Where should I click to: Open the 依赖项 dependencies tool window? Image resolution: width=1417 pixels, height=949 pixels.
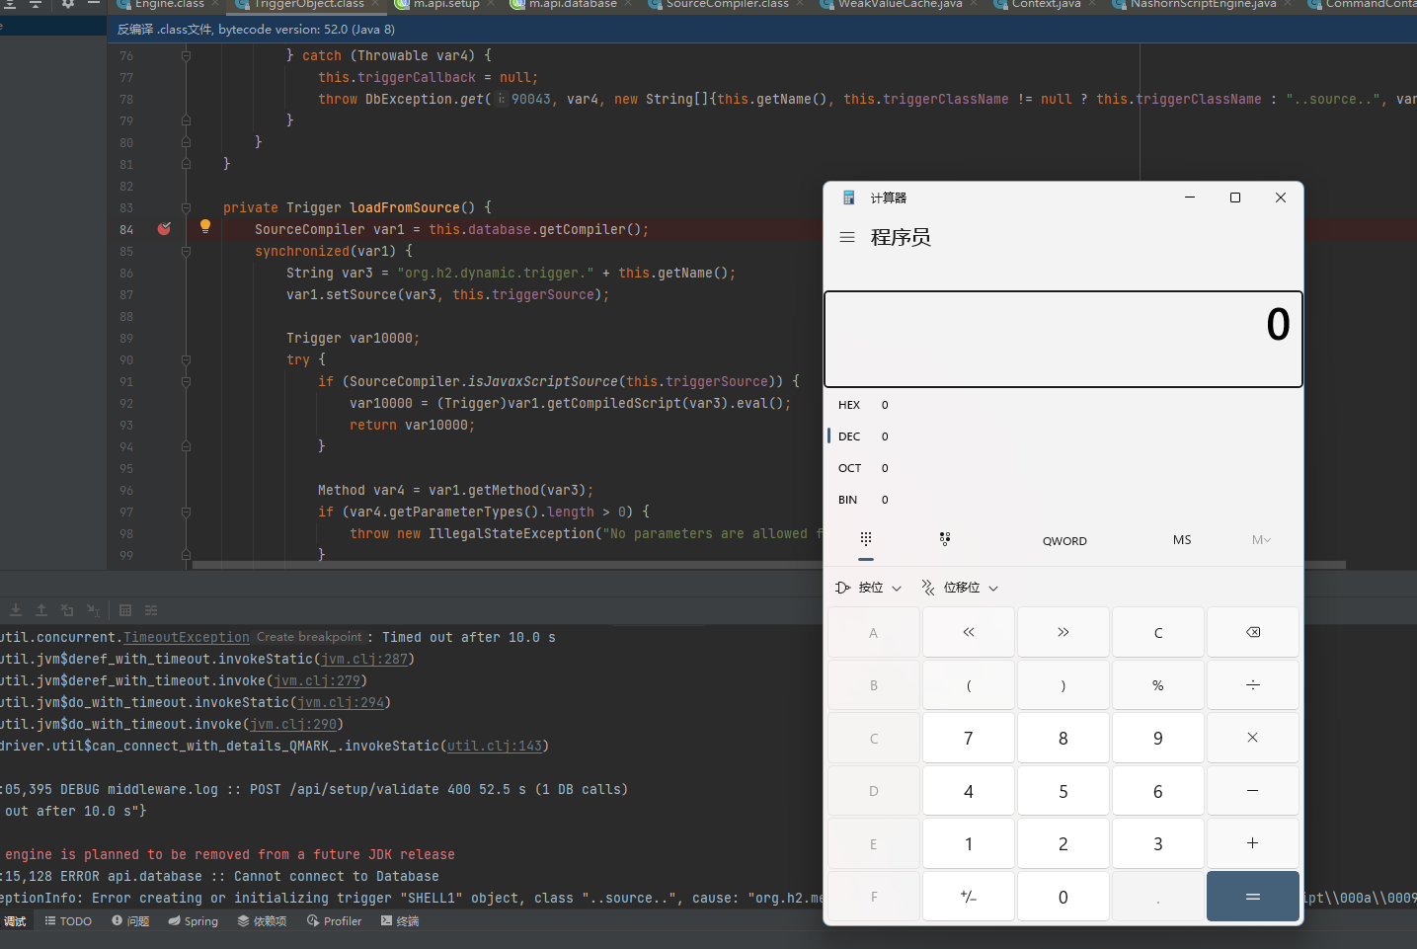point(263,921)
